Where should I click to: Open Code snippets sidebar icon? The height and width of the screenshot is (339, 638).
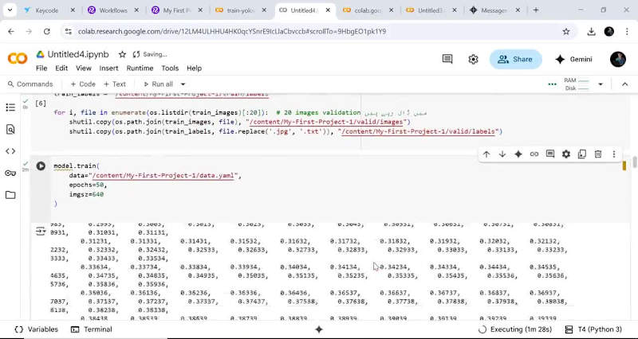click(x=10, y=151)
